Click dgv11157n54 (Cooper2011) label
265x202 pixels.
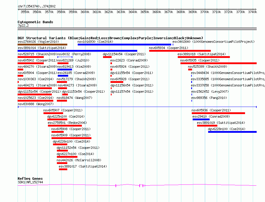pos(132,91)
